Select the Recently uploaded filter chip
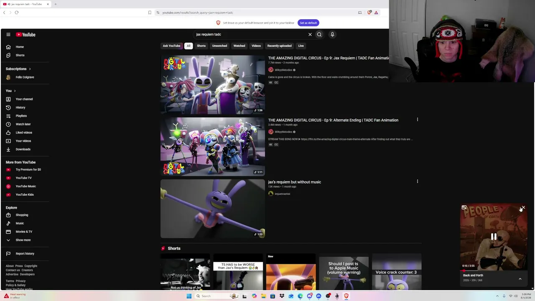The image size is (535, 301). click(279, 46)
